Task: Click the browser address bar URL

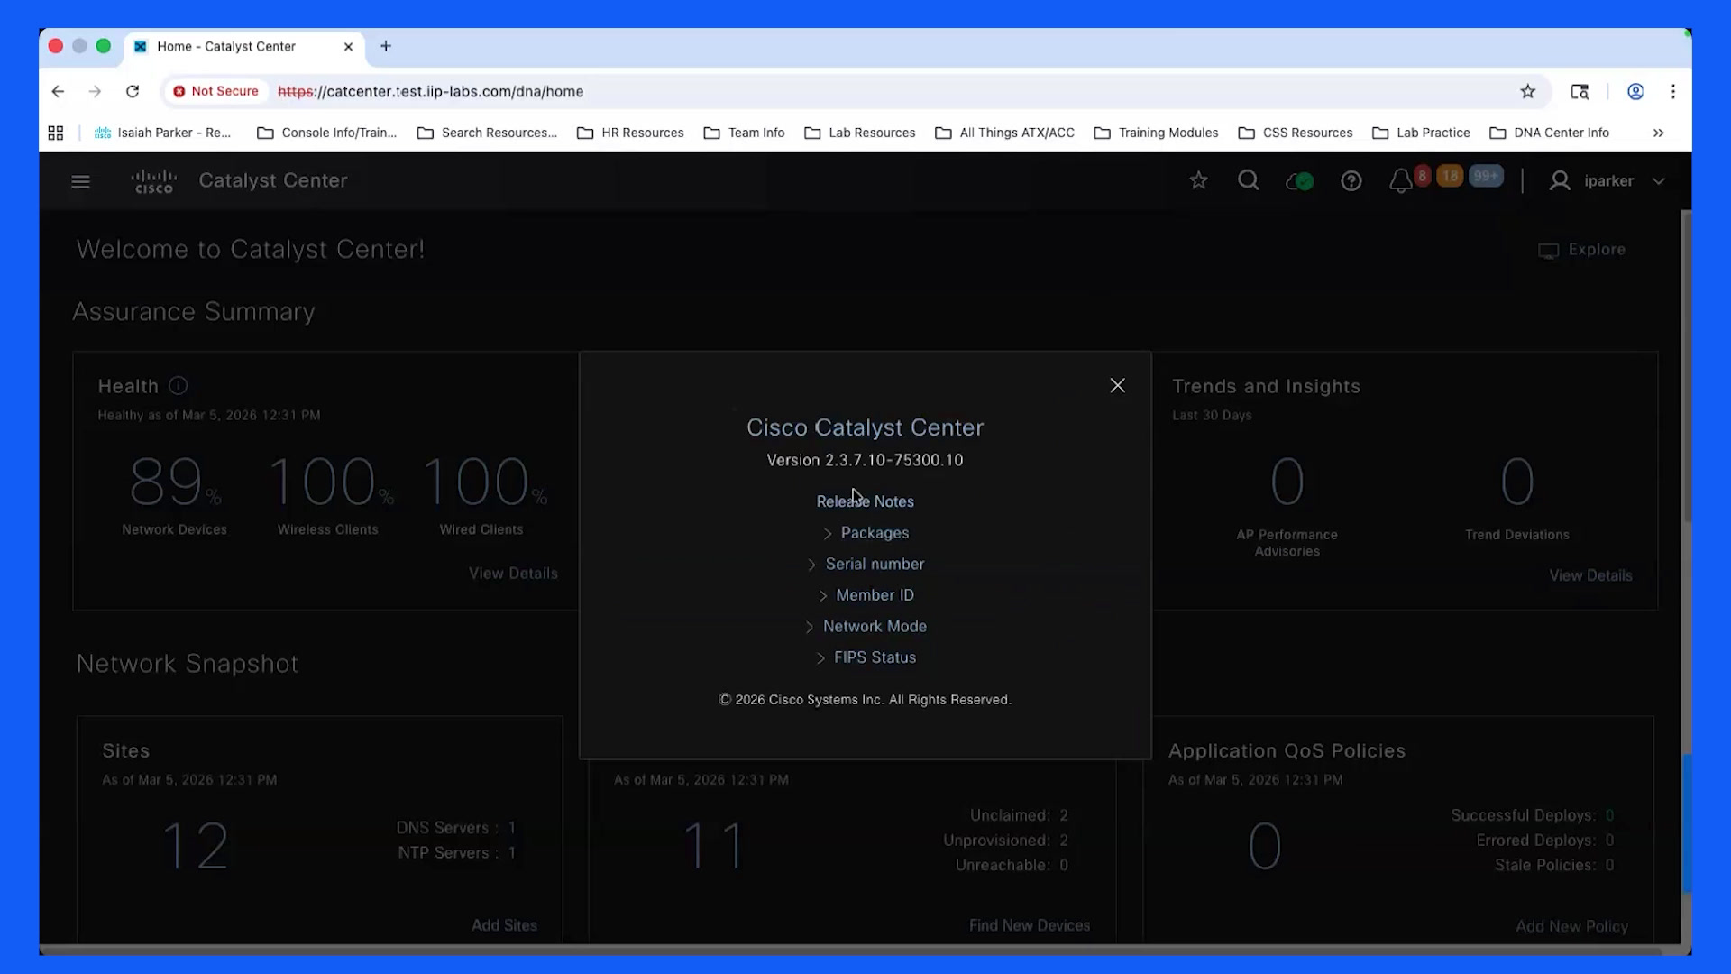Action: coord(430,91)
